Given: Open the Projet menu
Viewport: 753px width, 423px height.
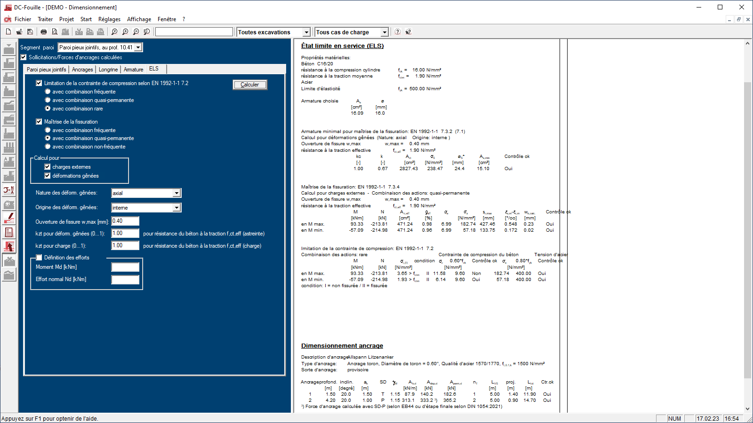Looking at the screenshot, I should [x=66, y=19].
